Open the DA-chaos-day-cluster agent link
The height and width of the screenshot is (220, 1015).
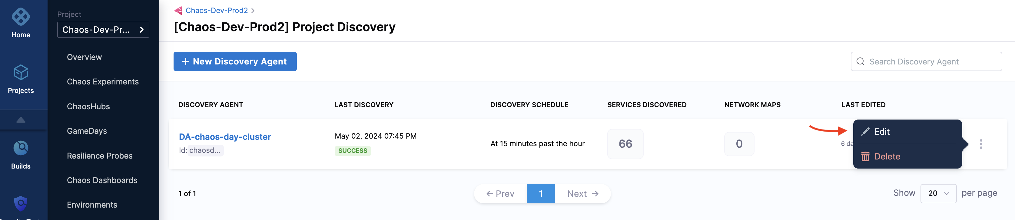(x=224, y=137)
